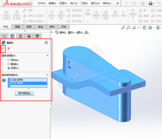Viewport: 162px width, 139px height.
Task: Collapse the 组合的实体 section
Action: pyautogui.click(x=48, y=75)
